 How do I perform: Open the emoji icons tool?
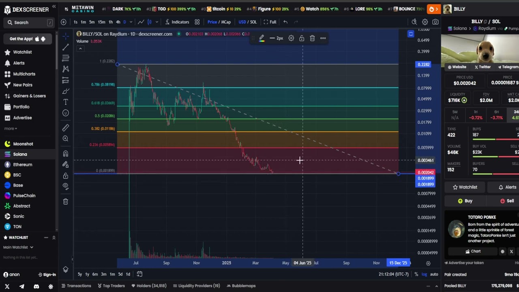tap(66, 113)
